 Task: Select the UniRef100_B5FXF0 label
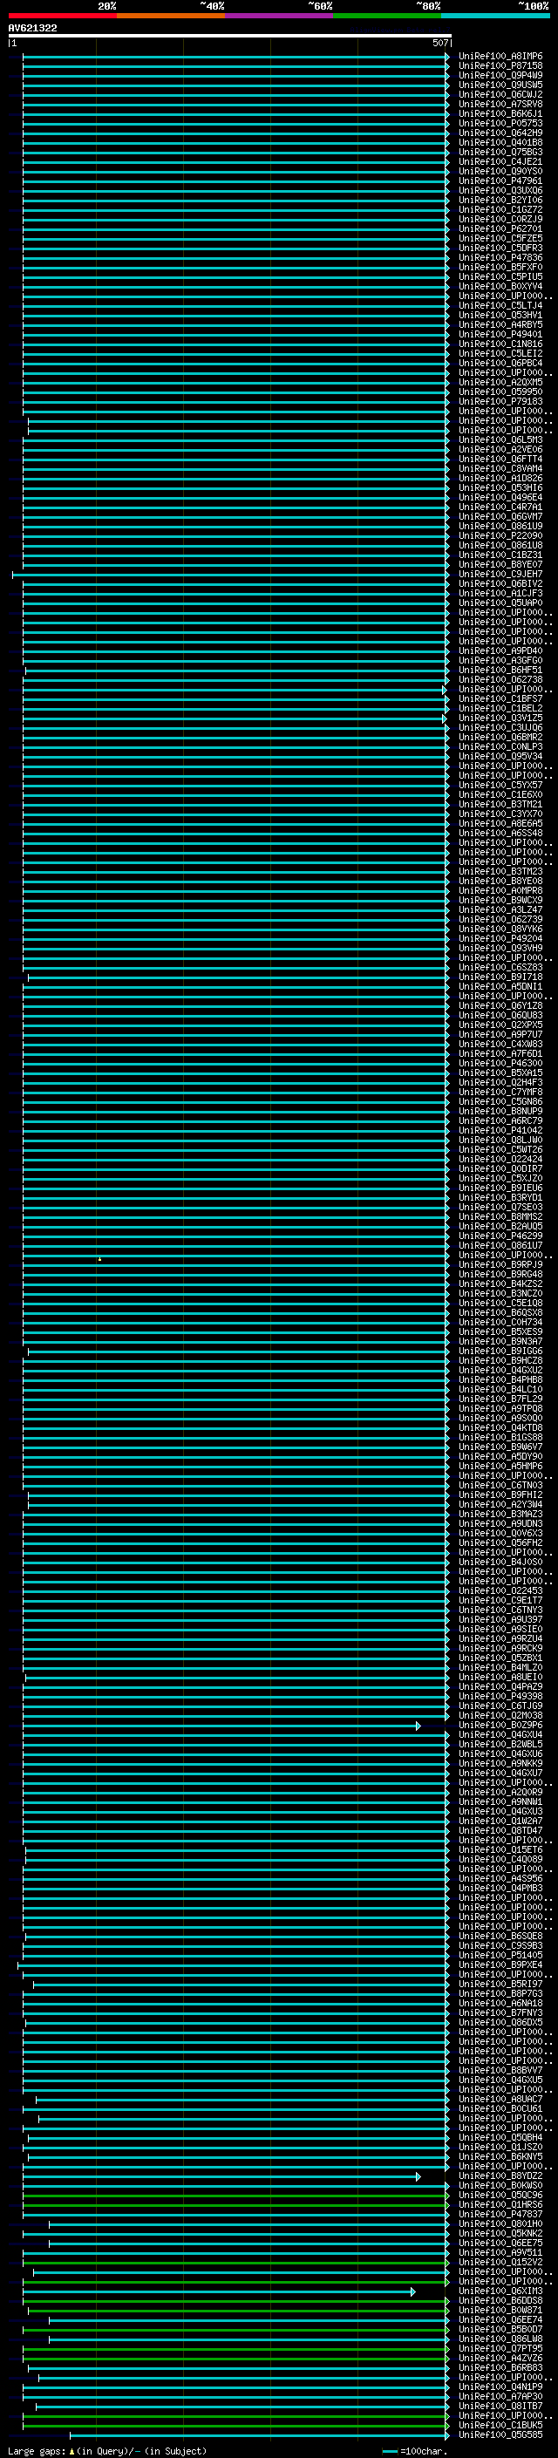pyautogui.click(x=500, y=267)
